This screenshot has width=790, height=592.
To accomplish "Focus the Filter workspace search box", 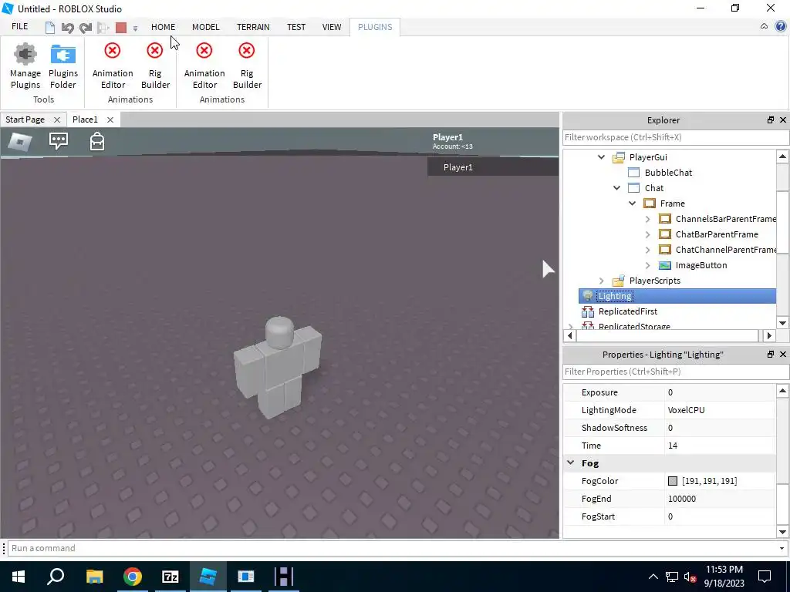I will point(676,137).
